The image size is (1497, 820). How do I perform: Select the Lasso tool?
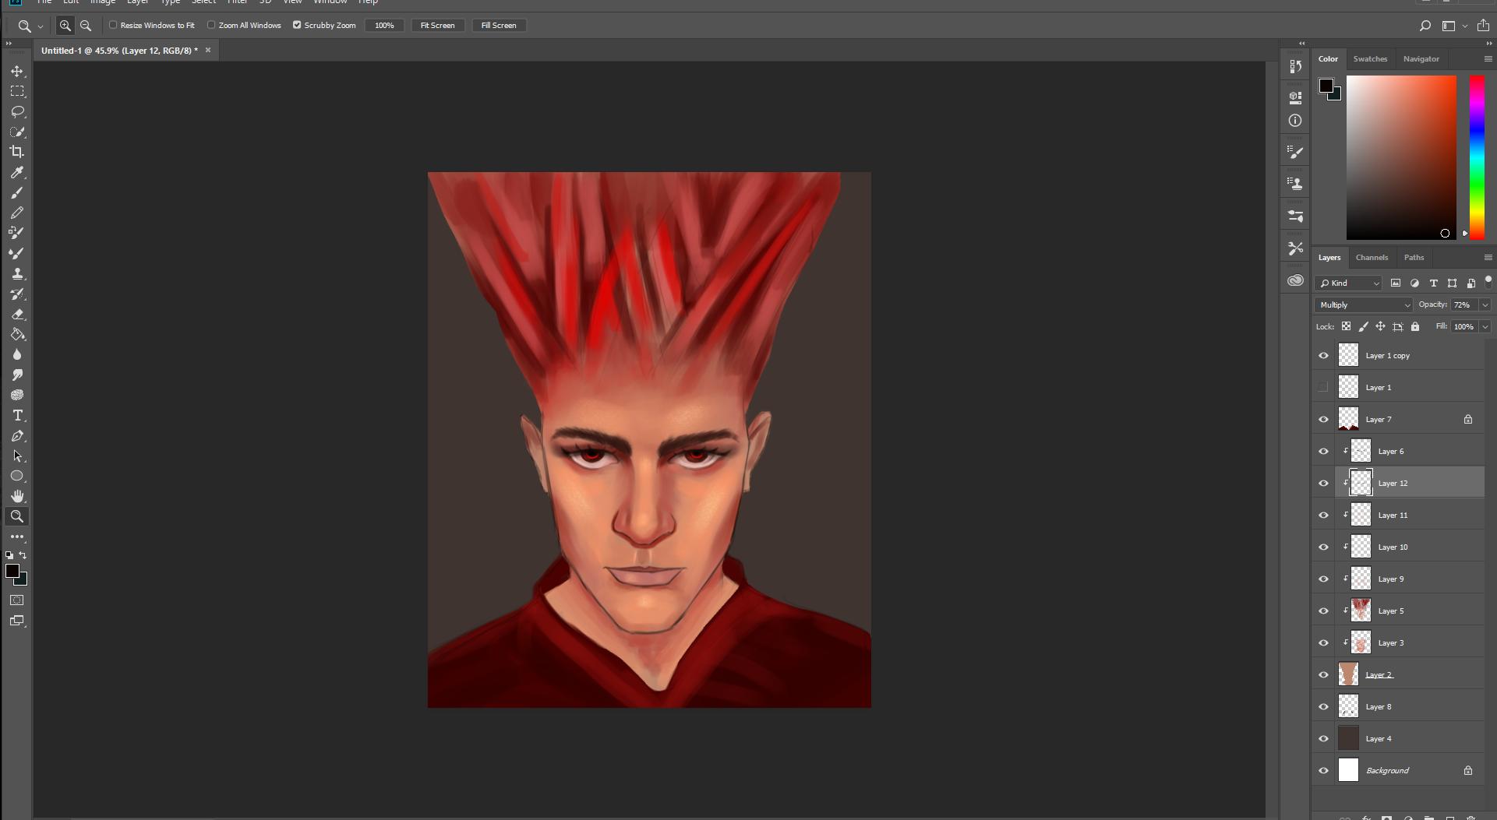click(x=17, y=111)
